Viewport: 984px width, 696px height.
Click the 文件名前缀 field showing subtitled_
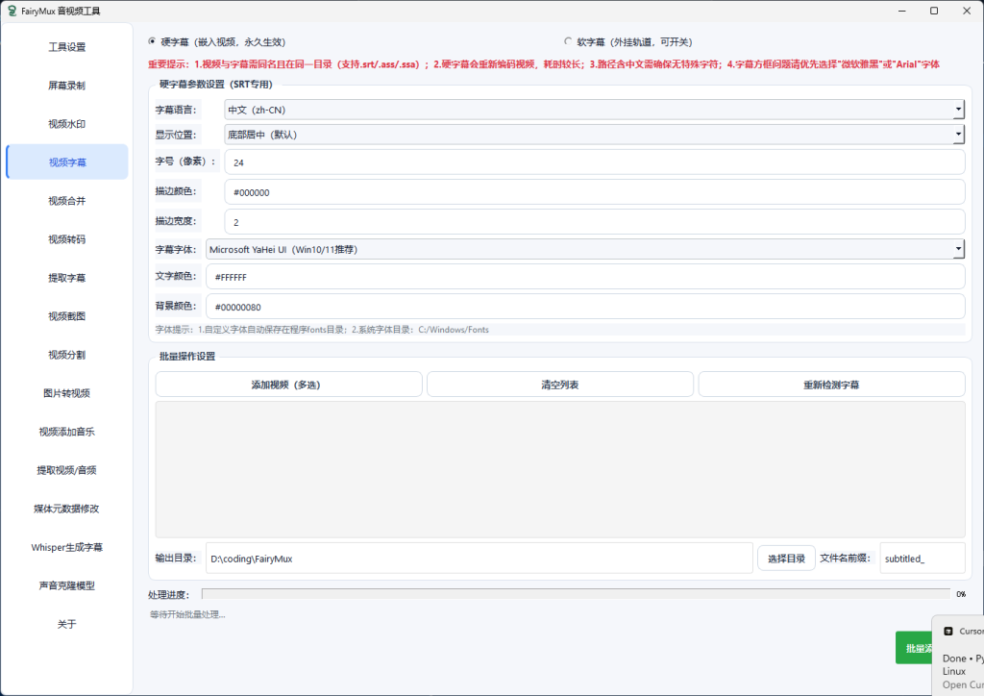tap(922, 558)
